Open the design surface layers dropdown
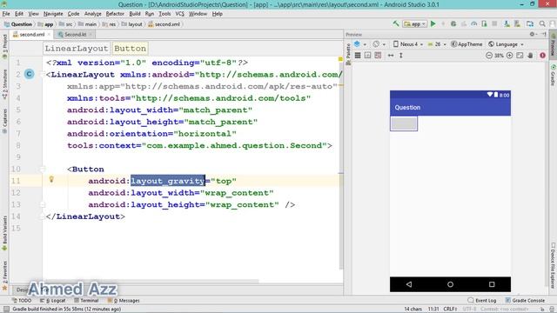Viewport: 557px width, 313px height. (359, 44)
